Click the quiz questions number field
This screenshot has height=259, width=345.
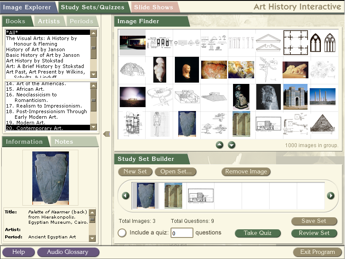point(182,233)
